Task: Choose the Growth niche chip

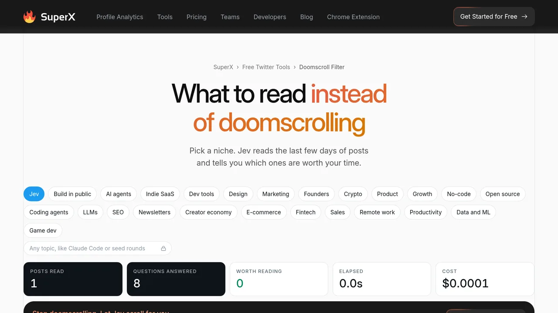Action: pos(422,194)
